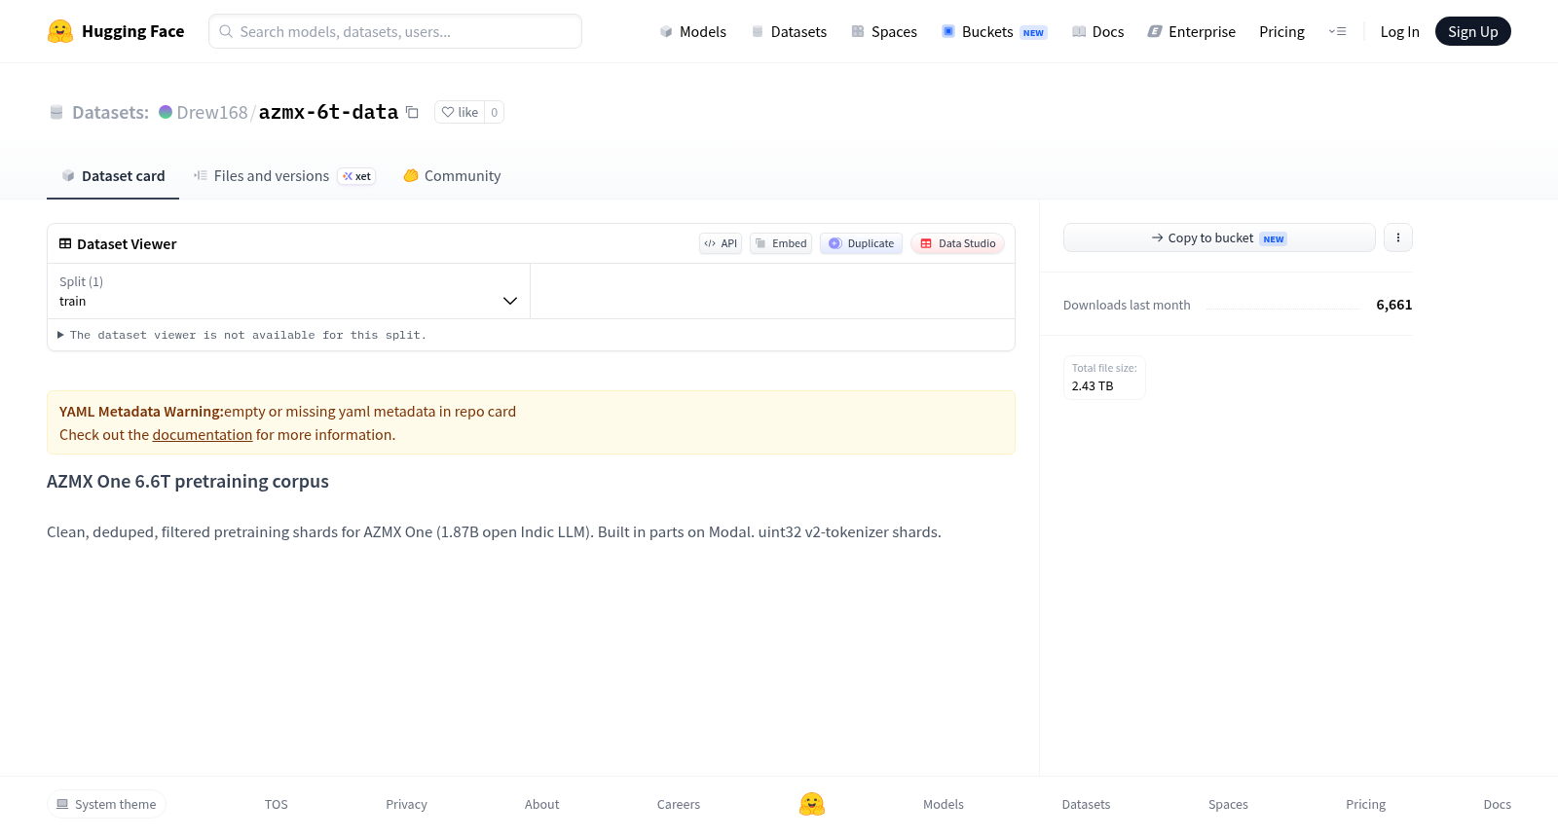Click the search magnifier icon
The image size is (1558, 838).
pos(226,31)
